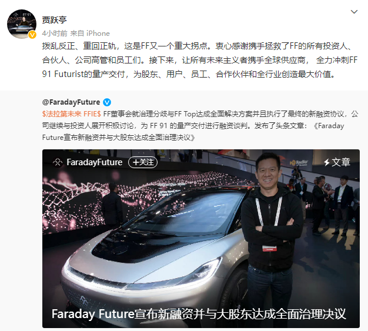Click the headline article title link in retweeted text
The image size is (368, 331).
[x=193, y=132]
